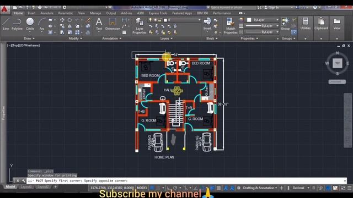353x198 pixels.
Task: Switch to the Parametric tab
Action: coord(66,13)
